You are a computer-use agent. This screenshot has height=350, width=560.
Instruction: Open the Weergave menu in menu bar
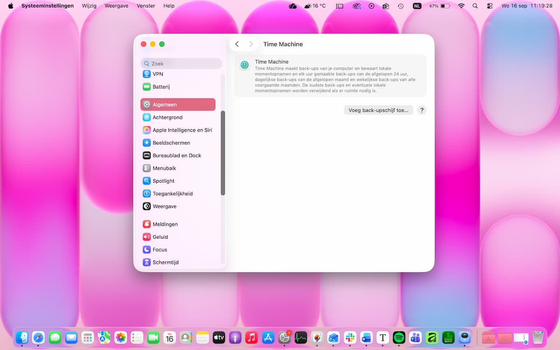(x=117, y=6)
